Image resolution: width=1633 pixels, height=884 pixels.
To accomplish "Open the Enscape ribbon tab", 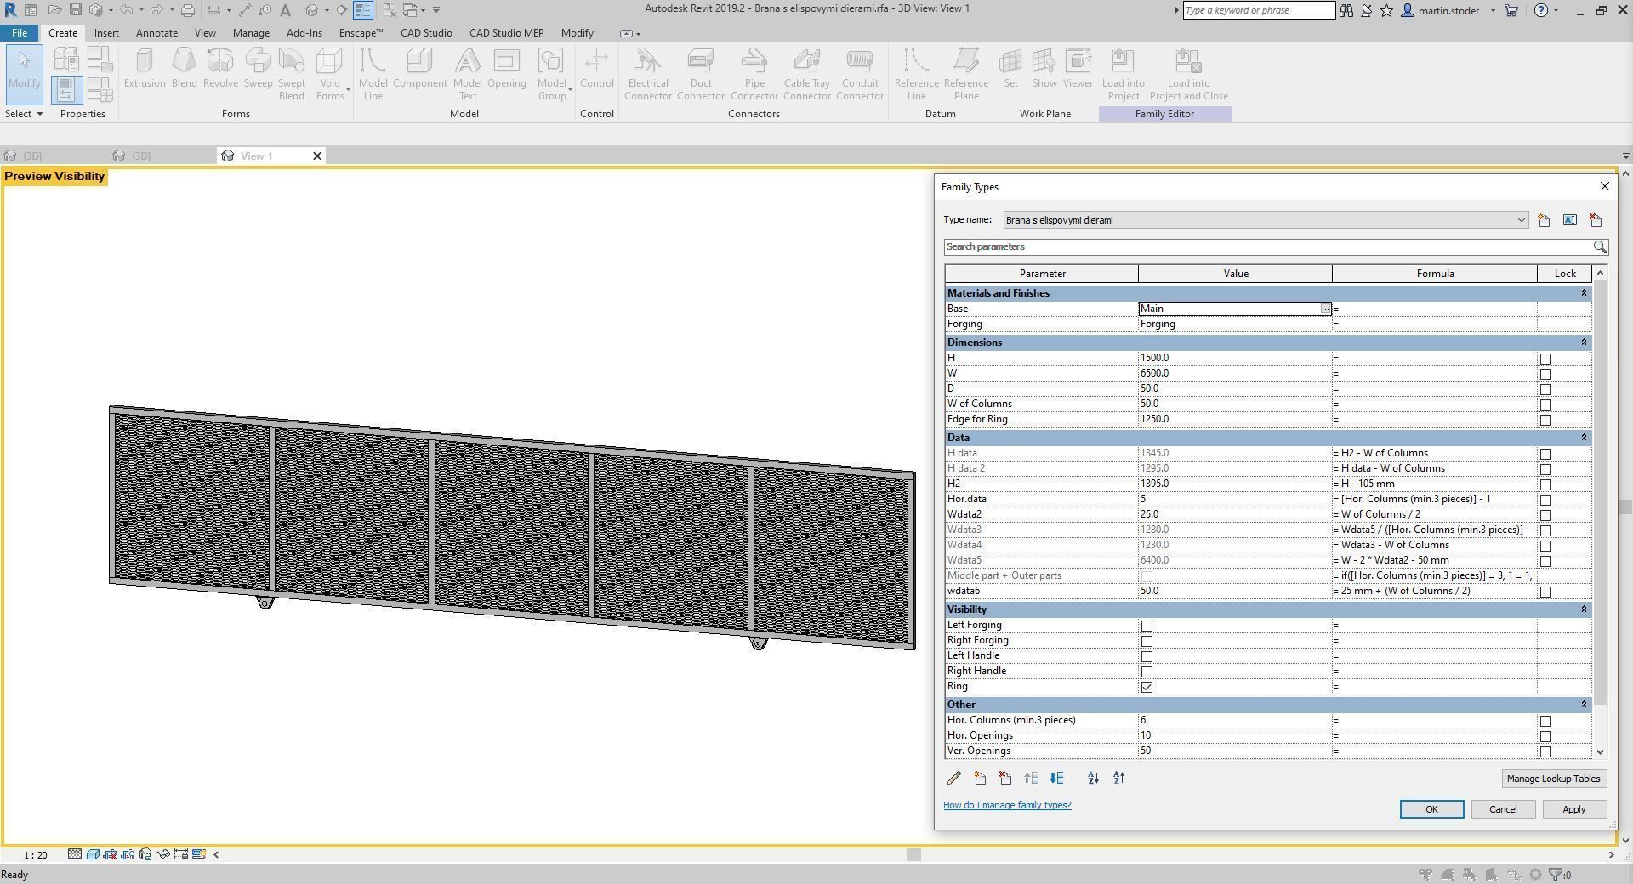I will (x=361, y=33).
